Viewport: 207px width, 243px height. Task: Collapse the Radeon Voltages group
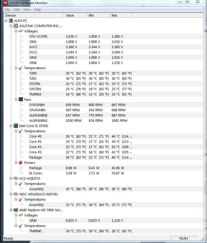pos(16,215)
